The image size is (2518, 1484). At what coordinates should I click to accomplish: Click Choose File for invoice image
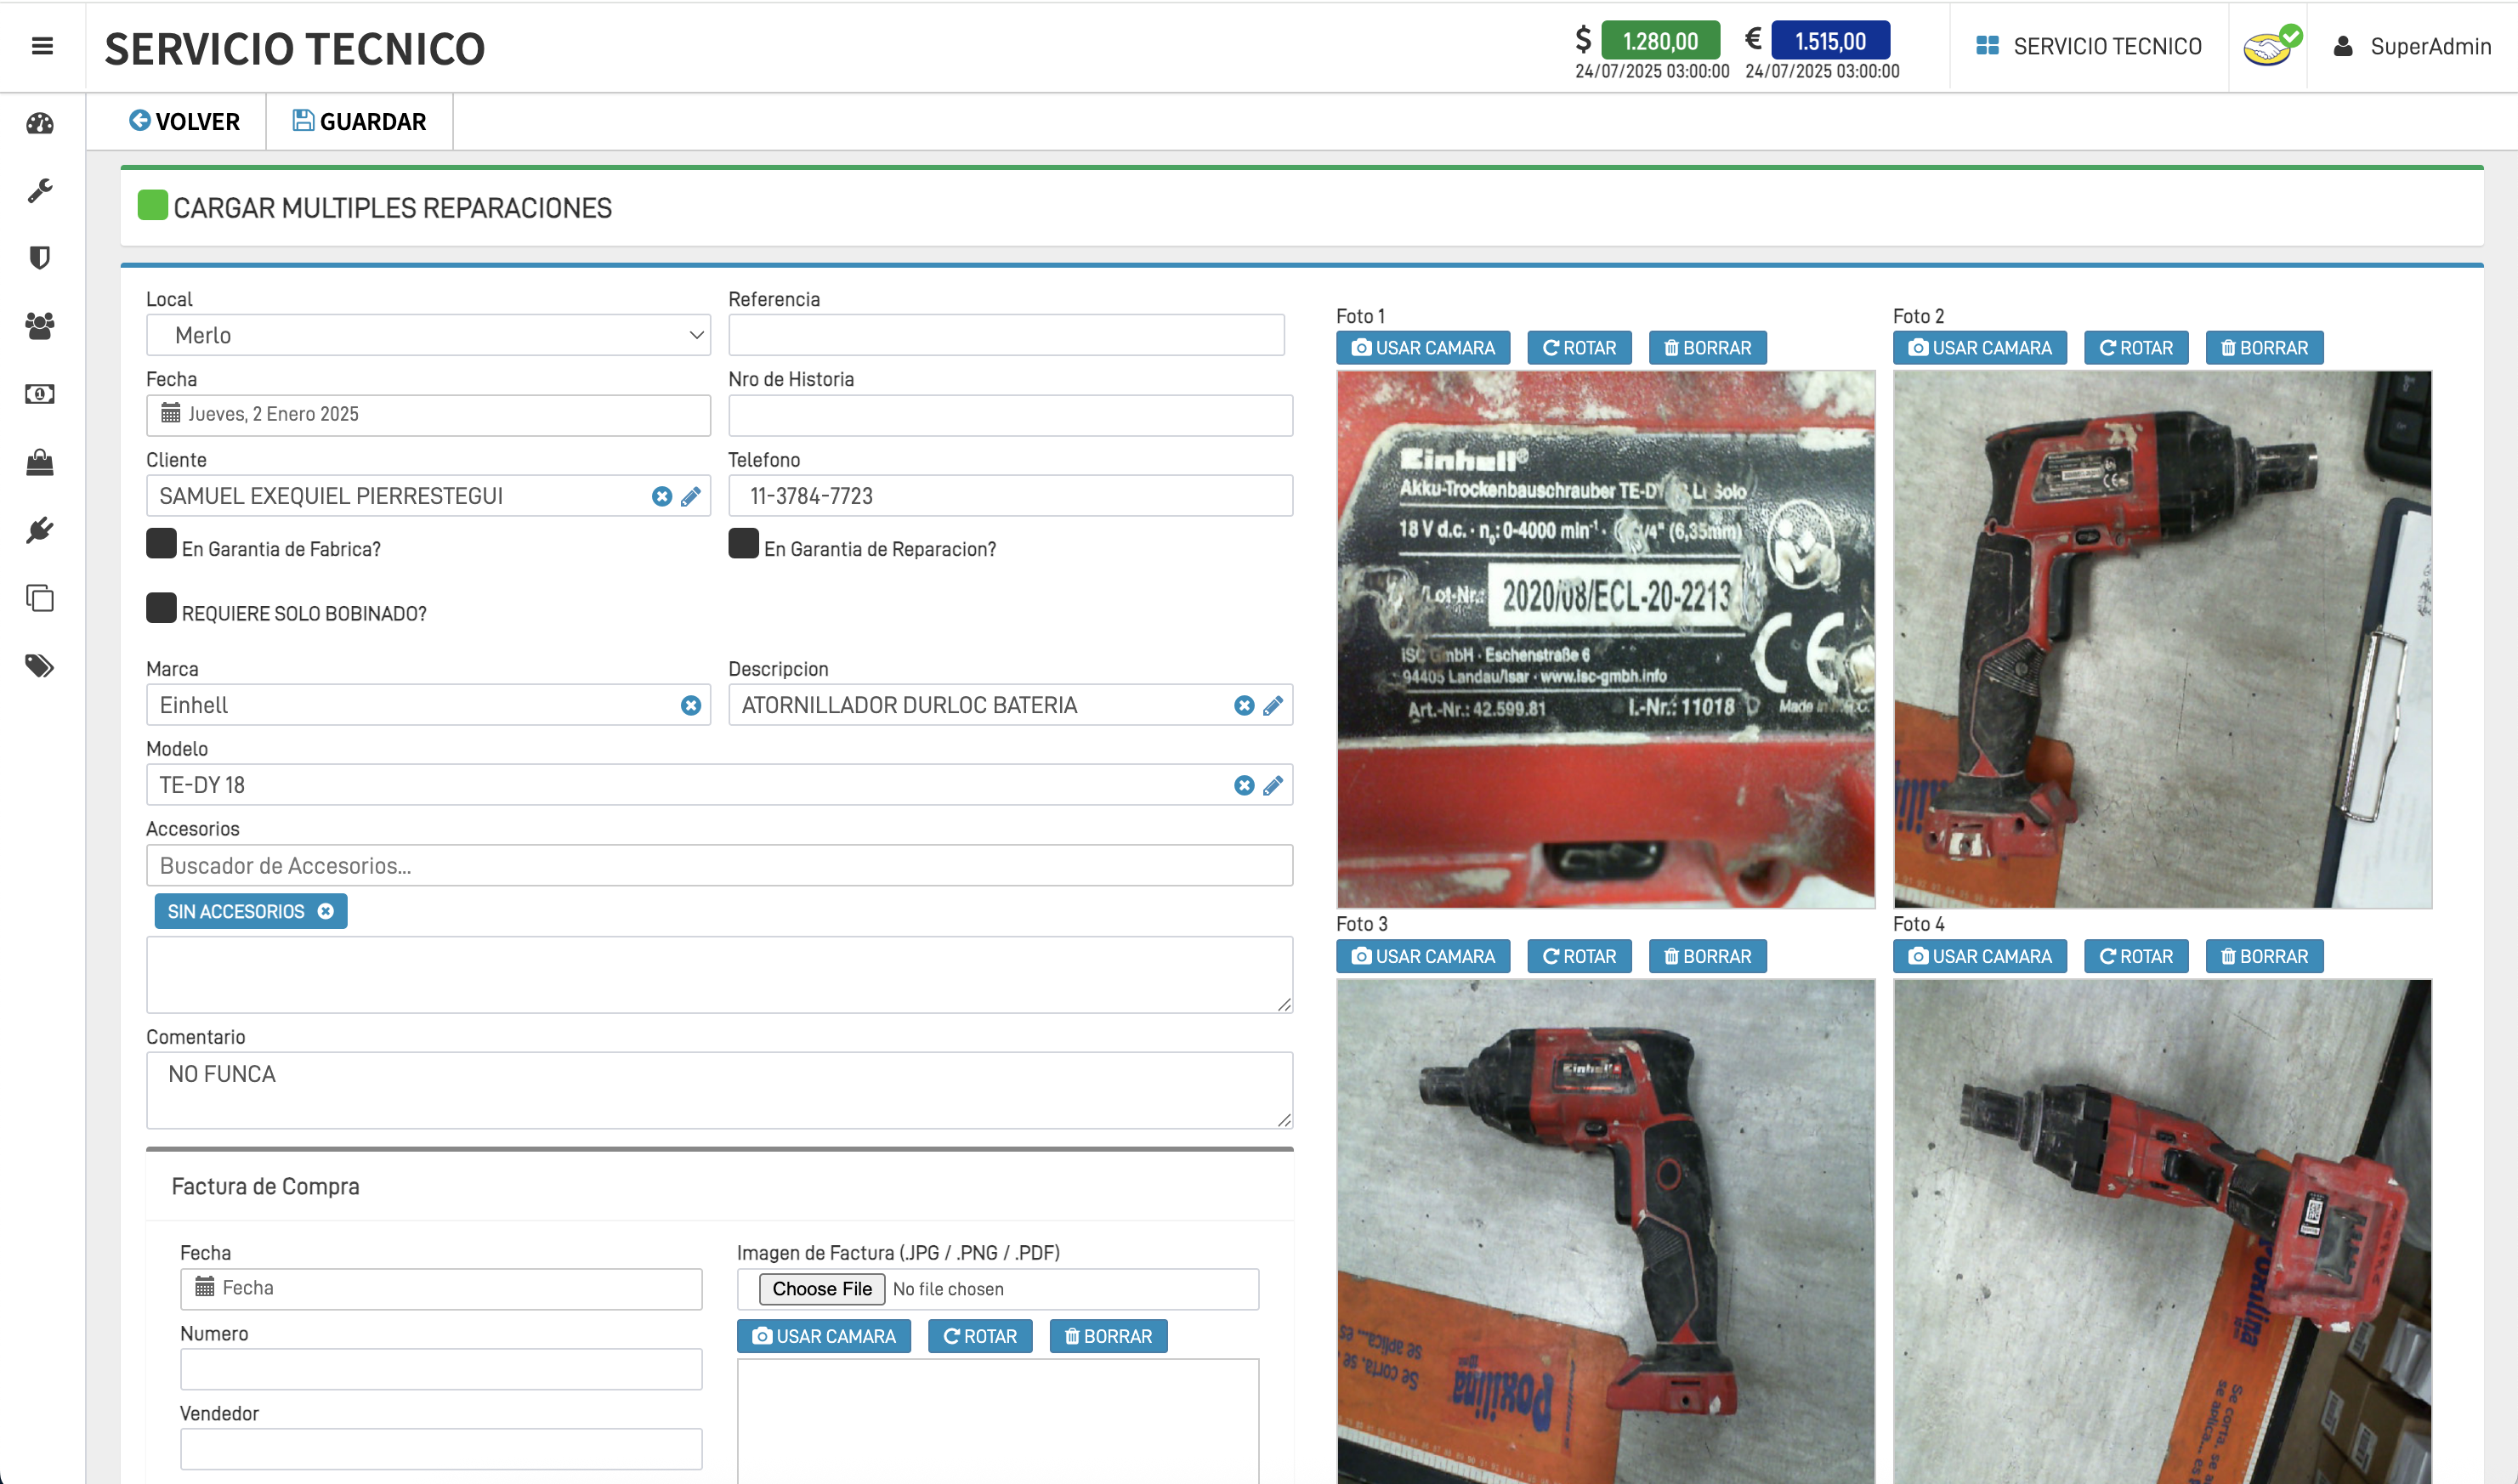(x=821, y=1289)
